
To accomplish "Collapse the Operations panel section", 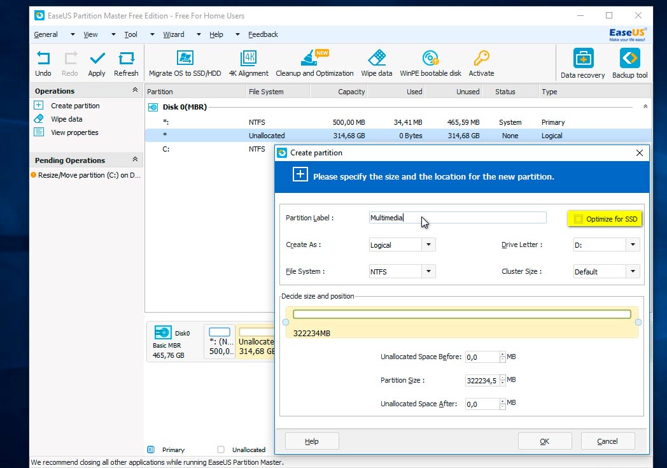I will point(135,90).
